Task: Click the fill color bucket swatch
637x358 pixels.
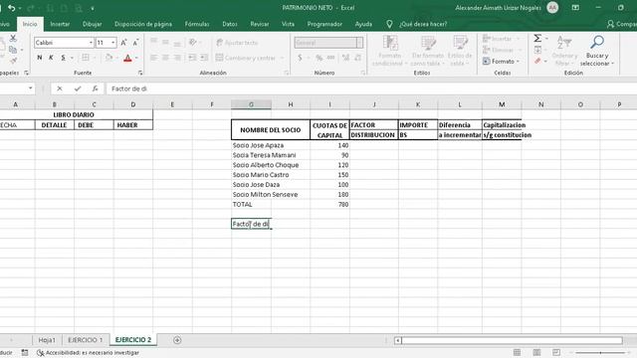Action: coord(108,58)
